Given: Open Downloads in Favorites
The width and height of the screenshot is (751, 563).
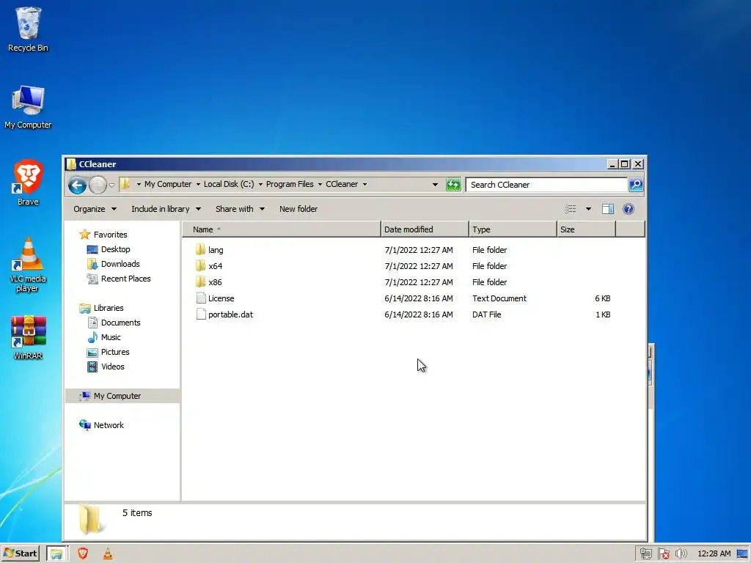Looking at the screenshot, I should [120, 264].
